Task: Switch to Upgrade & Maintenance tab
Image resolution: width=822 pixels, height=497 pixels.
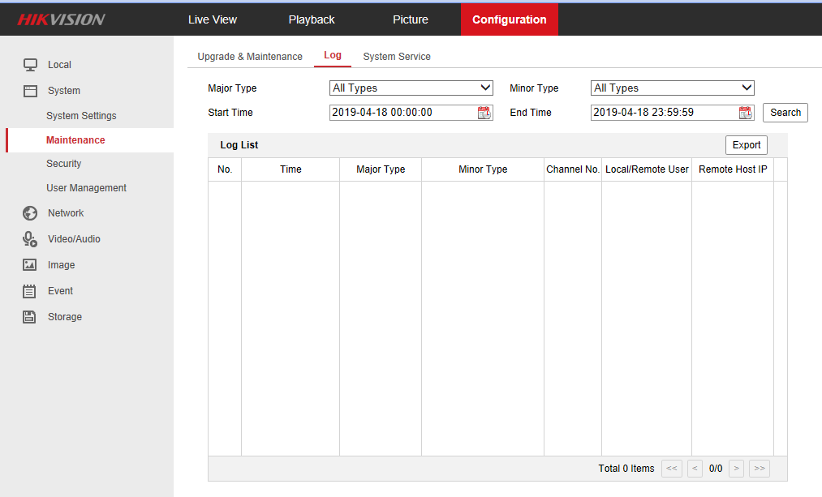Action: pos(250,57)
